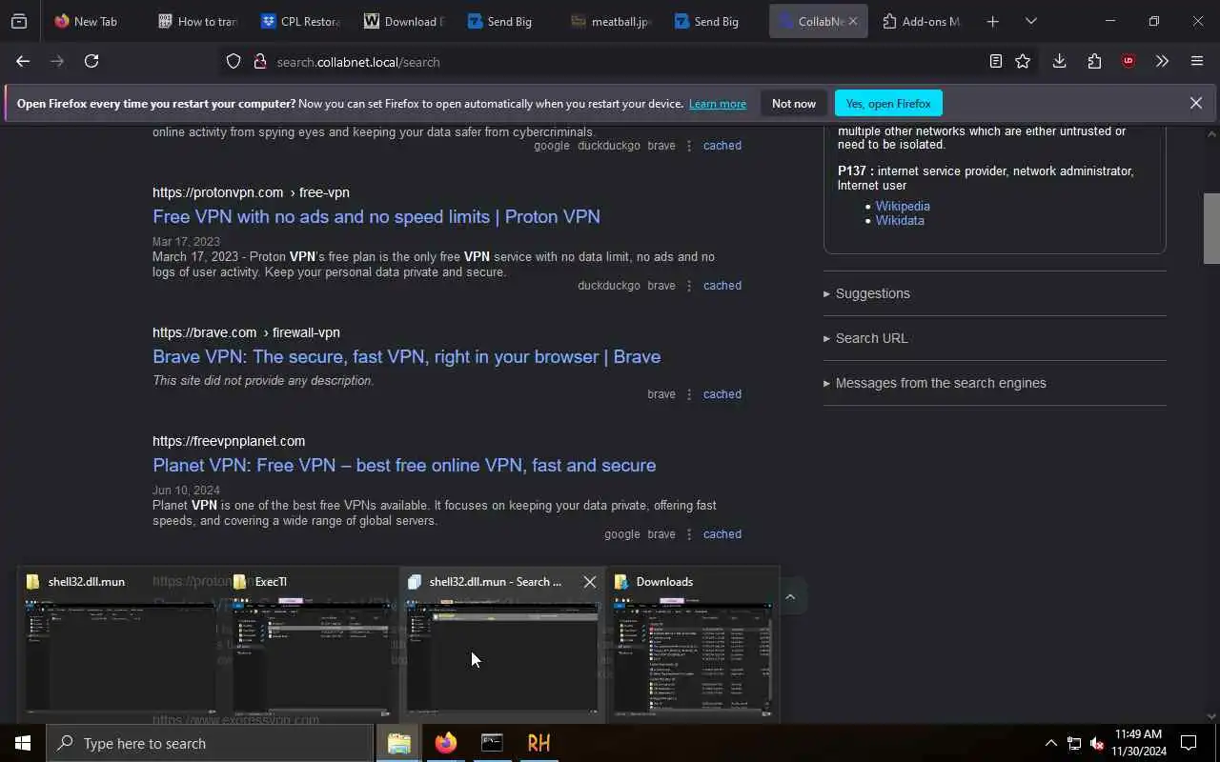Open Brave VPN result title
The image size is (1220, 762).
406,356
